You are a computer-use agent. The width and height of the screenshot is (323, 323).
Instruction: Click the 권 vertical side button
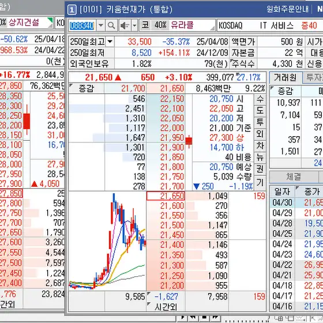click(260, 169)
